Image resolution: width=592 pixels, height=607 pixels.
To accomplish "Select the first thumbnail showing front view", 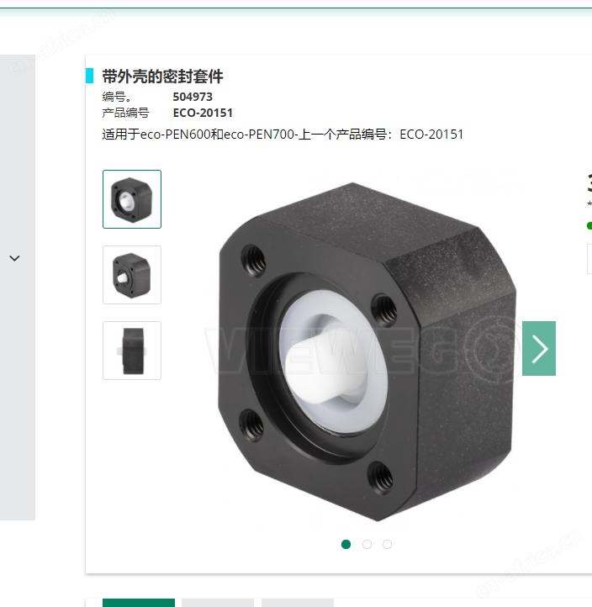I will click(x=132, y=199).
